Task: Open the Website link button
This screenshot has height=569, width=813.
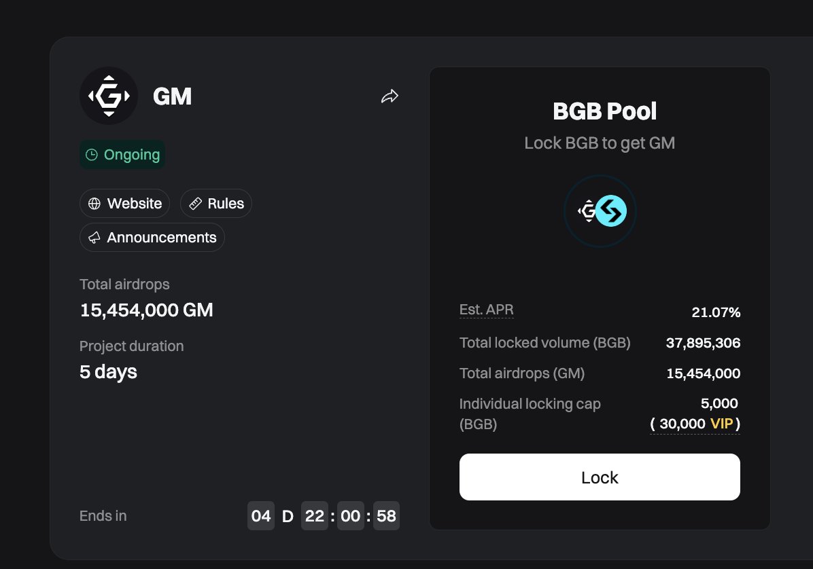Action: click(x=124, y=204)
